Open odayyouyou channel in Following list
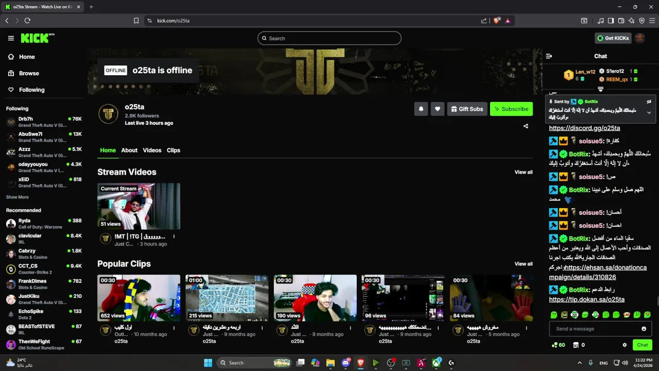The width and height of the screenshot is (659, 371). coord(44,167)
